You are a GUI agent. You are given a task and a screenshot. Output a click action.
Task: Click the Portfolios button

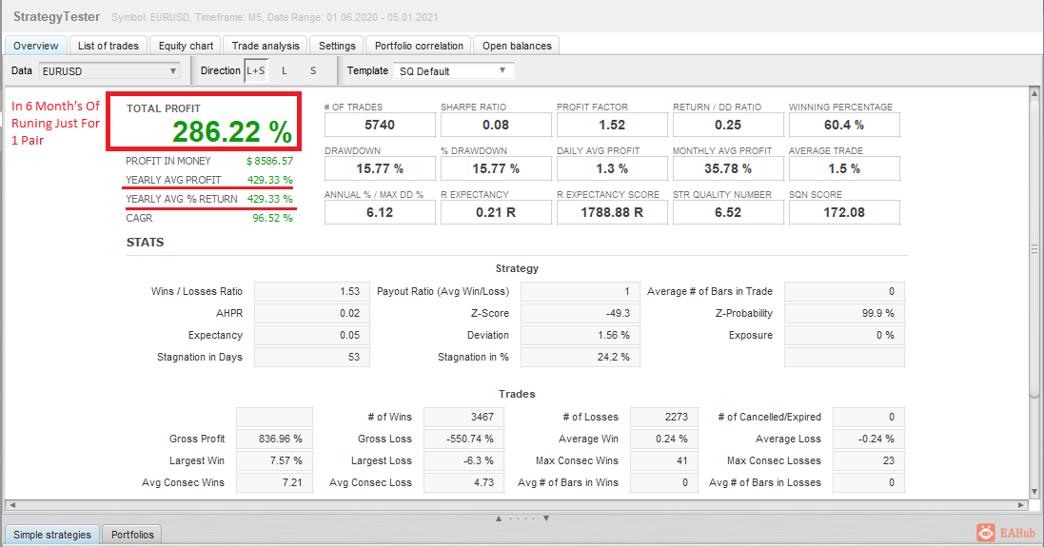132,535
